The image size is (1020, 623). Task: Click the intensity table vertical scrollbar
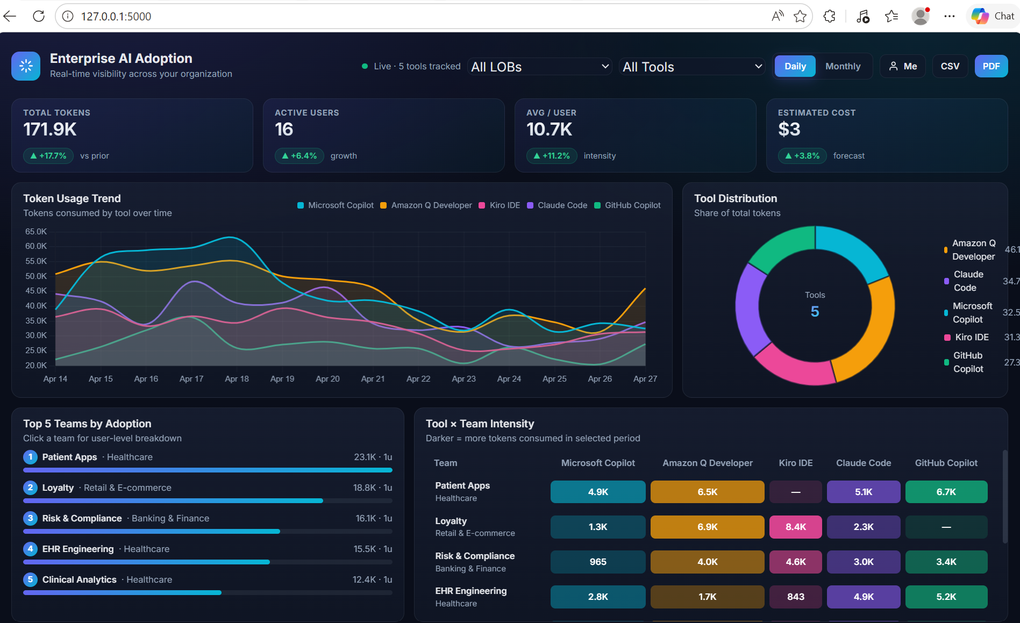click(1005, 497)
